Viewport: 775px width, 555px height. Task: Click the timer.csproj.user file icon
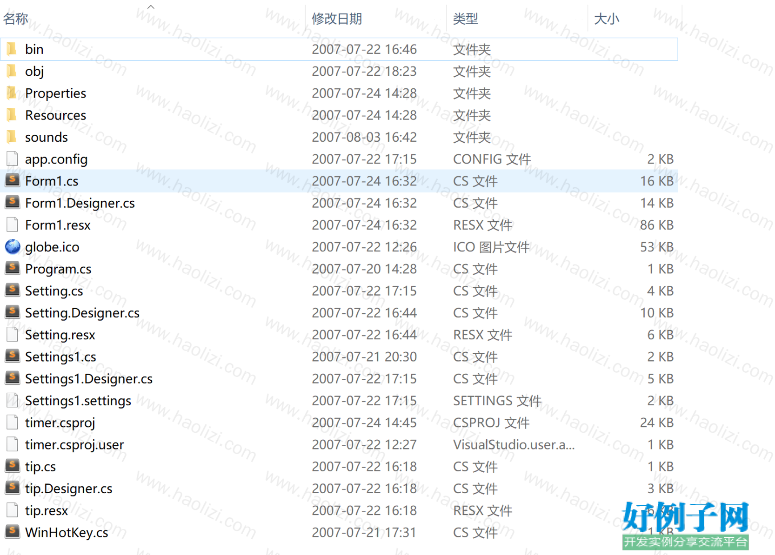(x=12, y=444)
